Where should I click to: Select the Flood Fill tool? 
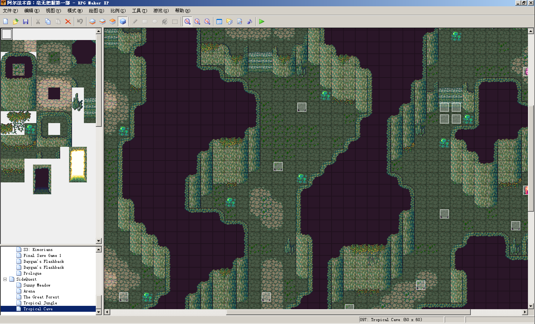pyautogui.click(x=165, y=22)
